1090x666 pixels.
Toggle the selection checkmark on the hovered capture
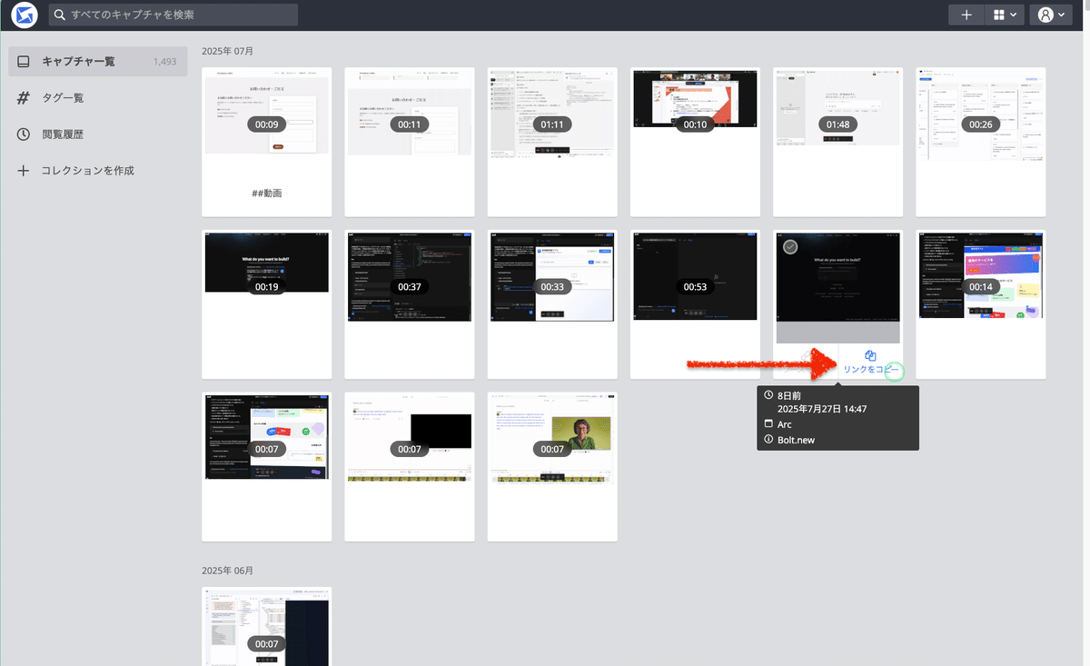[x=790, y=246]
